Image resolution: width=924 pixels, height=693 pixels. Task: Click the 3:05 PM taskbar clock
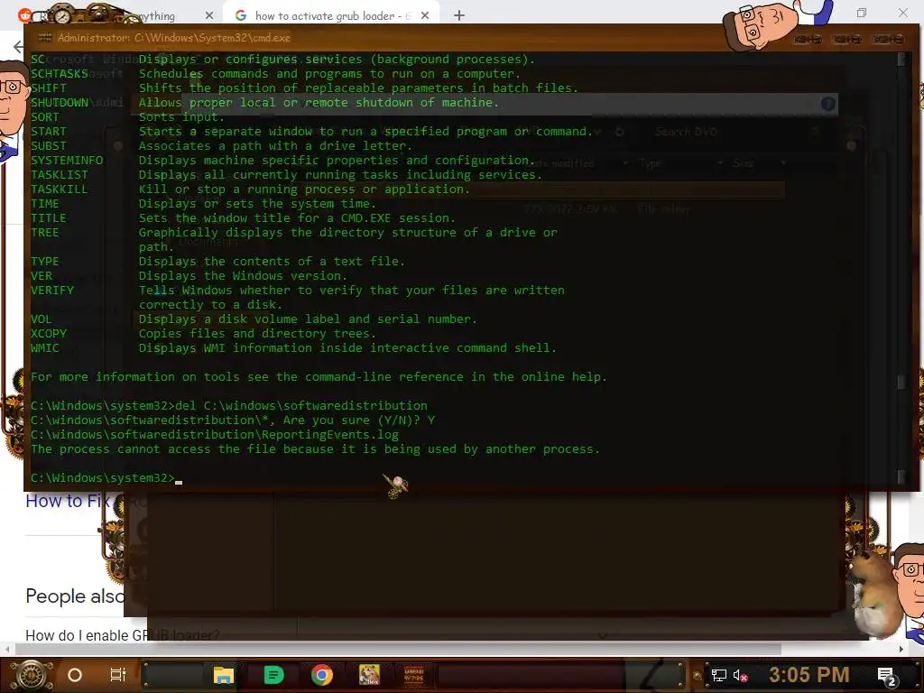coord(809,675)
